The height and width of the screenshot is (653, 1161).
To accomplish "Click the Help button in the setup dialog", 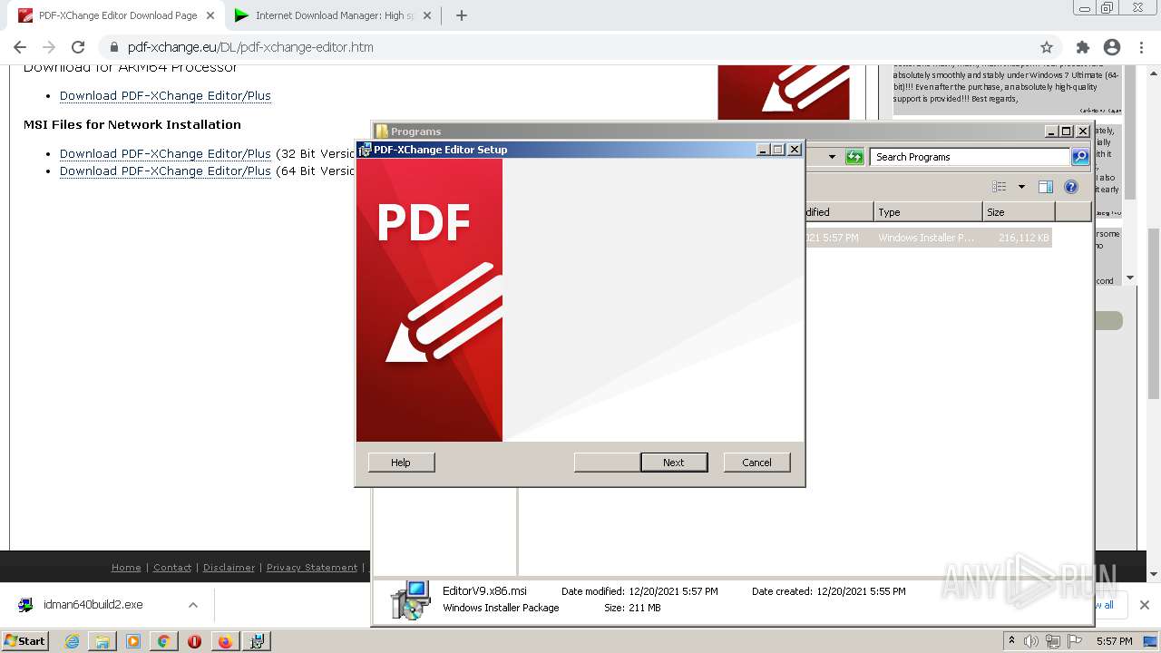I will pos(401,463).
